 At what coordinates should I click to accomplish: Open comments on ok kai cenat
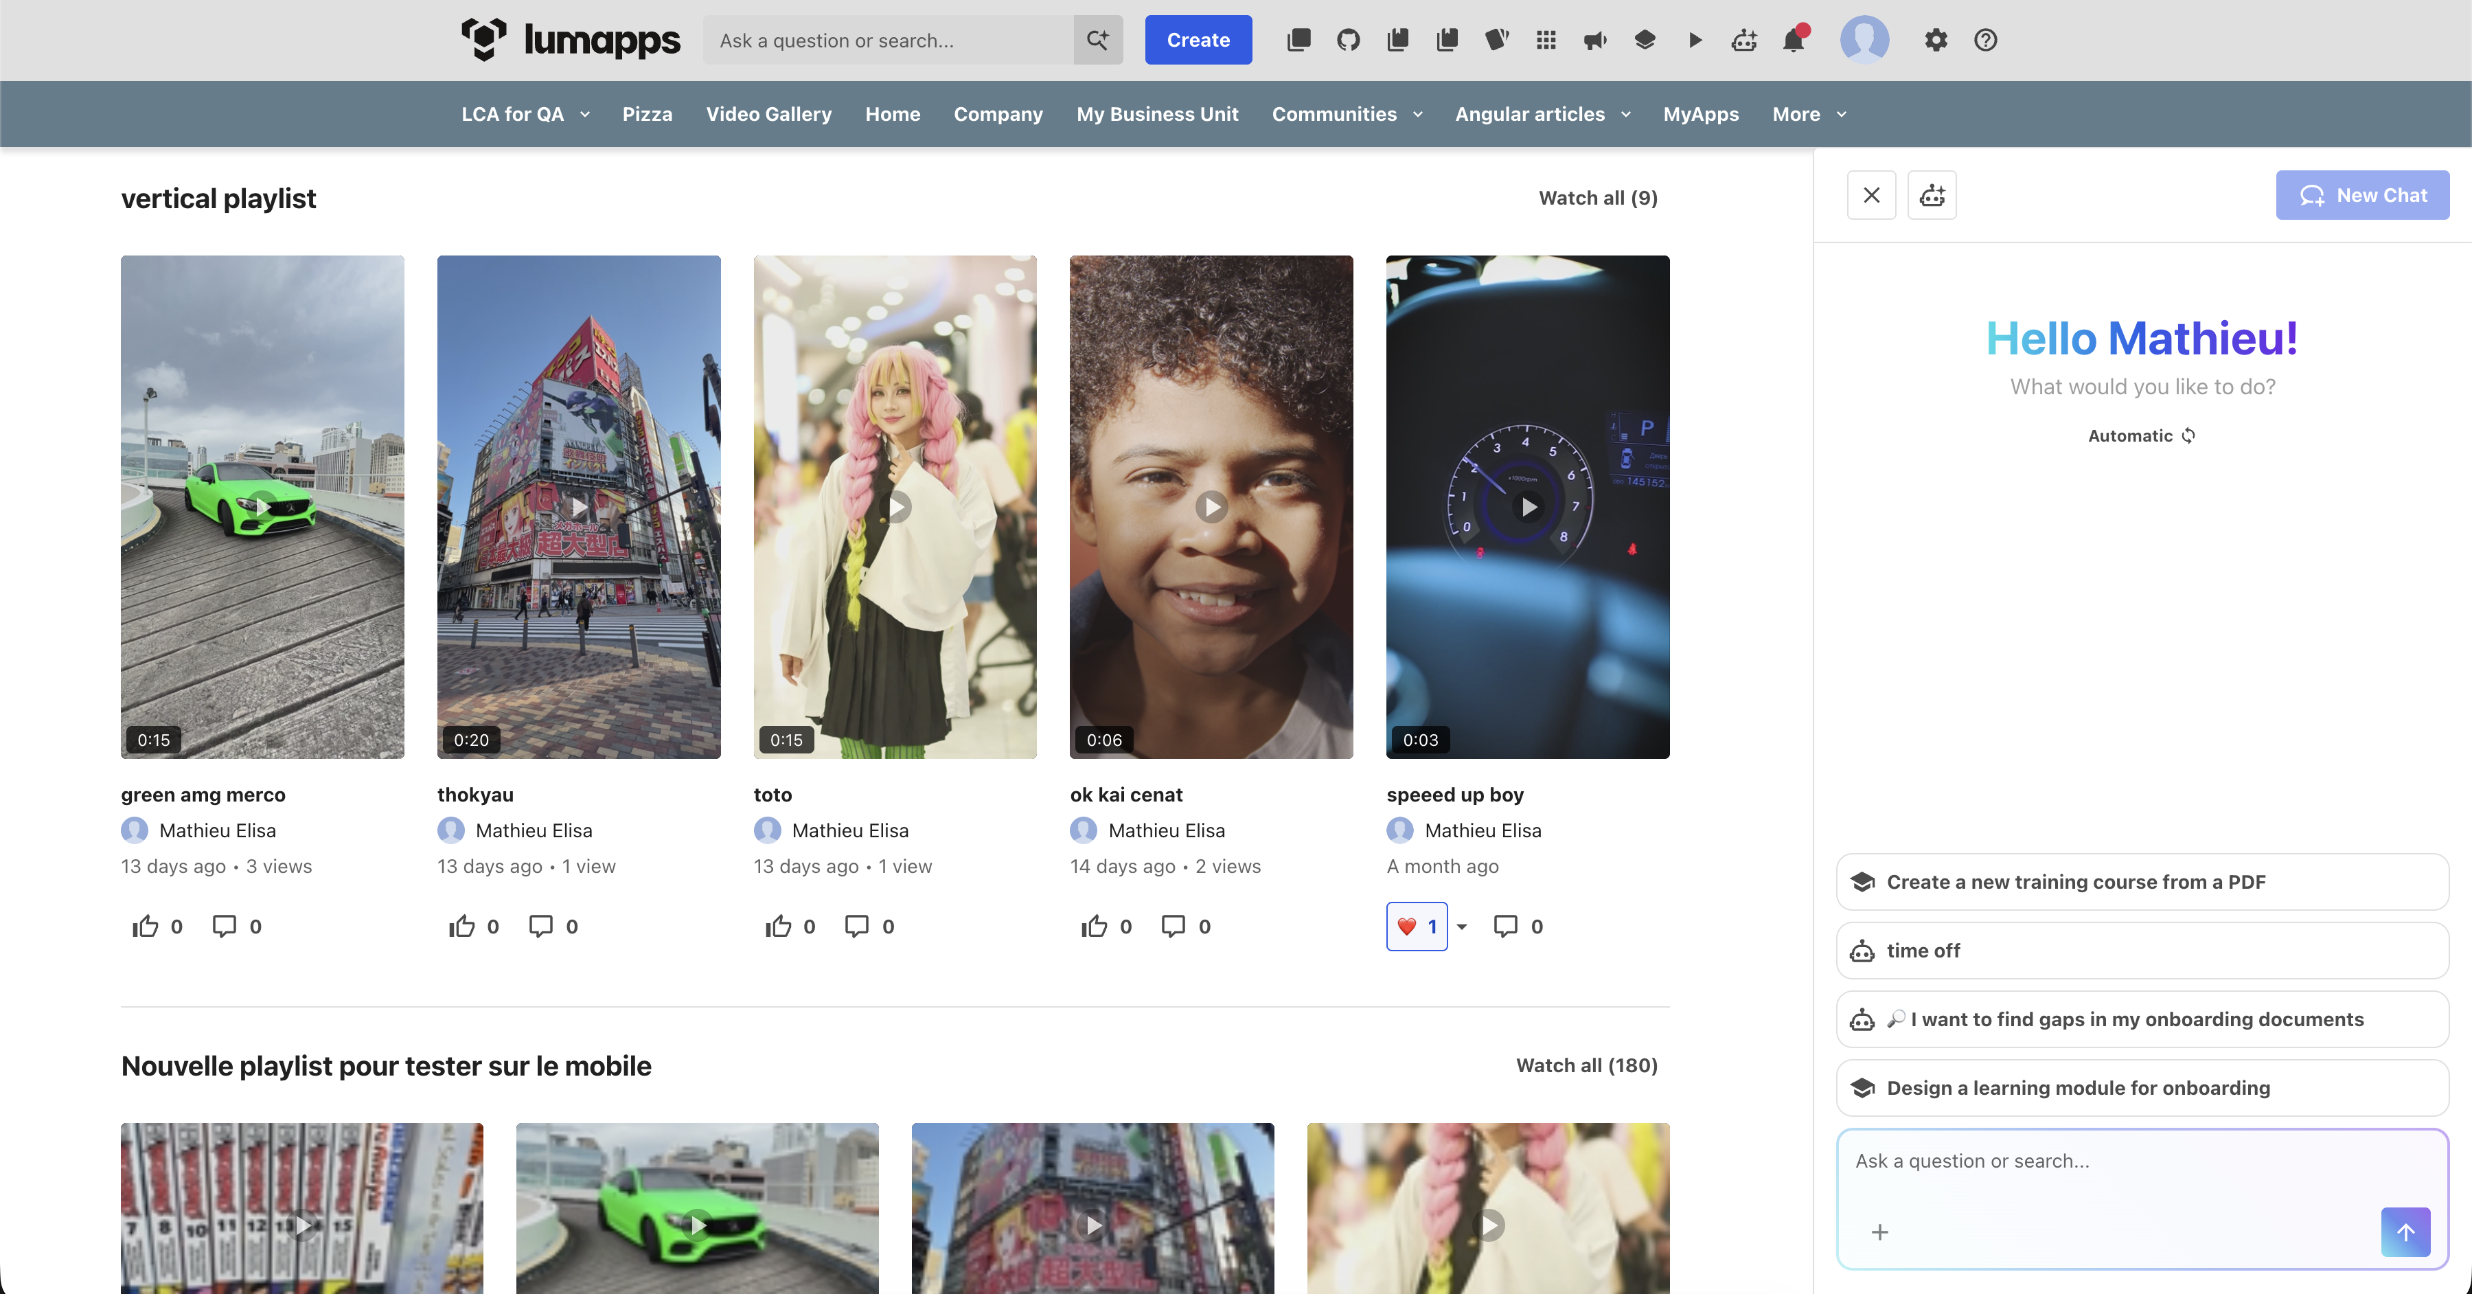coord(1186,927)
